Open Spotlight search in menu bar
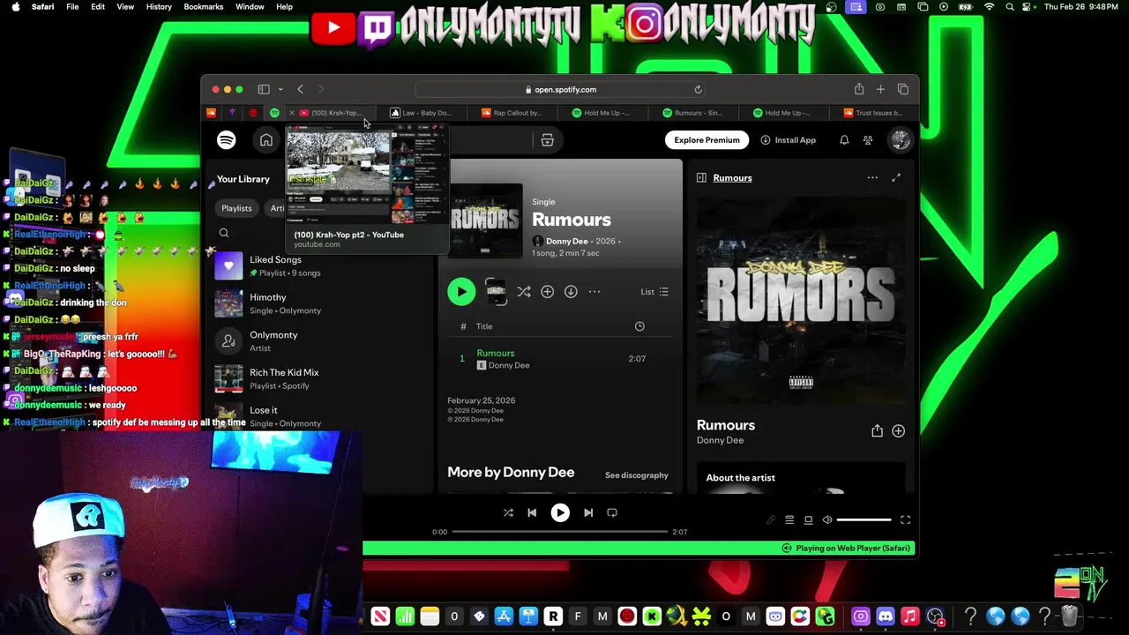The width and height of the screenshot is (1129, 635). 1010,7
